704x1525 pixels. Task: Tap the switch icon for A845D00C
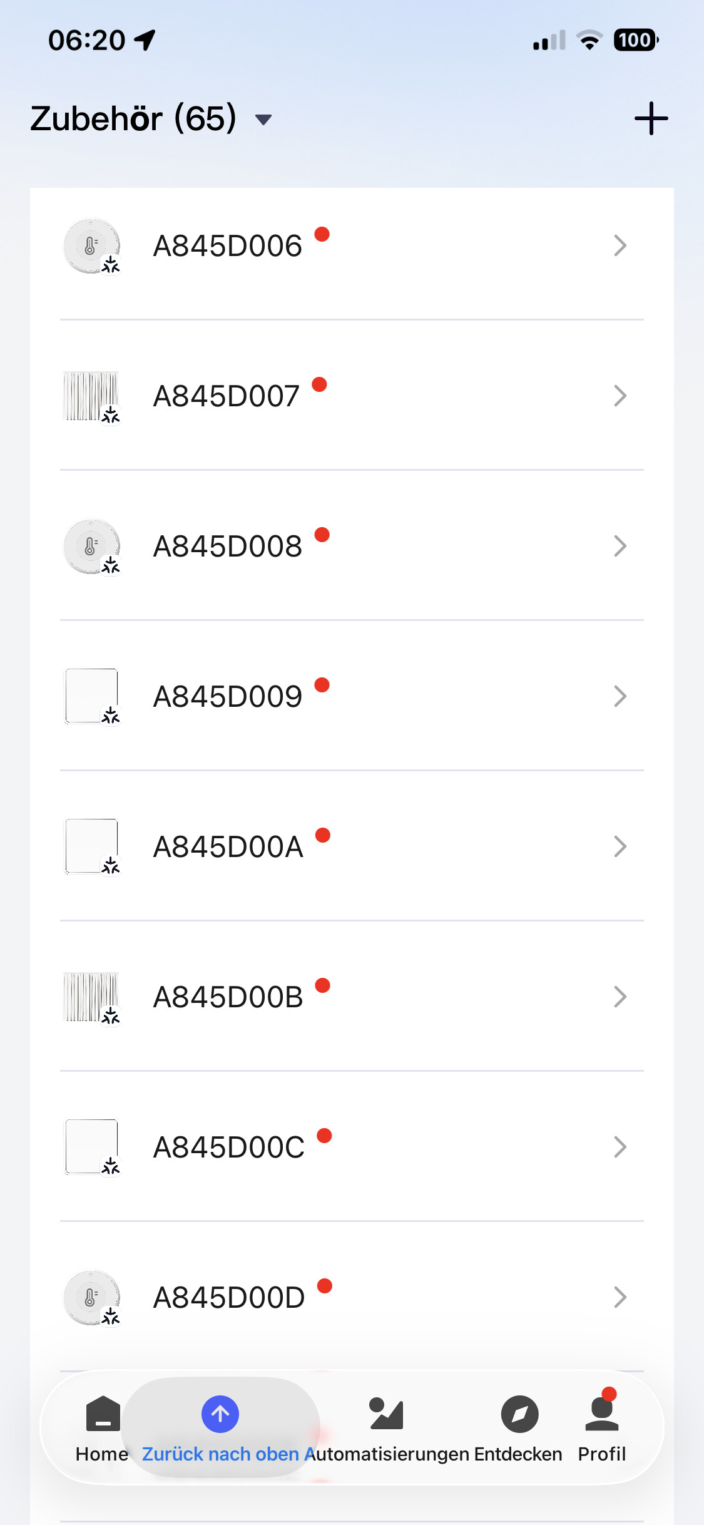92,1147
